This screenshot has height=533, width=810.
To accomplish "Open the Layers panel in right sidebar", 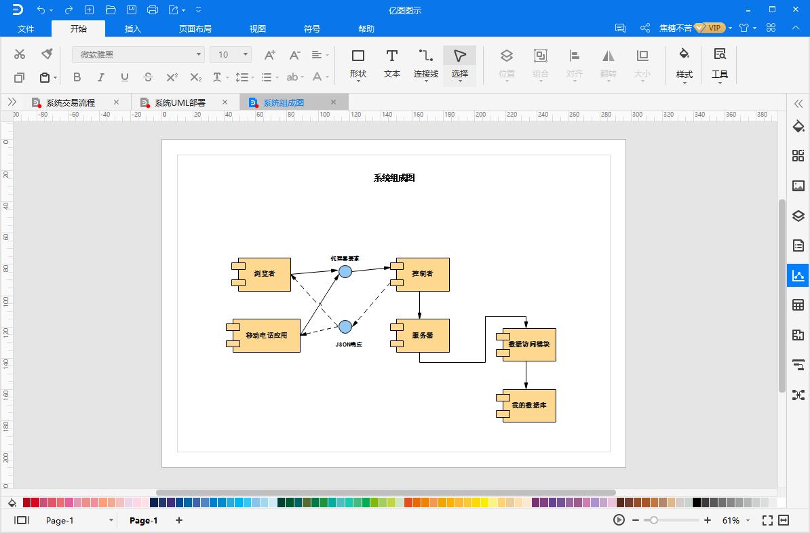I will 798,216.
